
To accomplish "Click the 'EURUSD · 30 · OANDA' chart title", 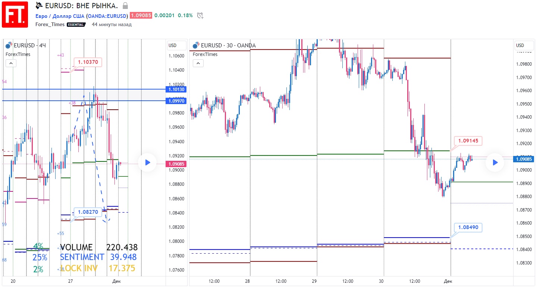I will (x=228, y=46).
